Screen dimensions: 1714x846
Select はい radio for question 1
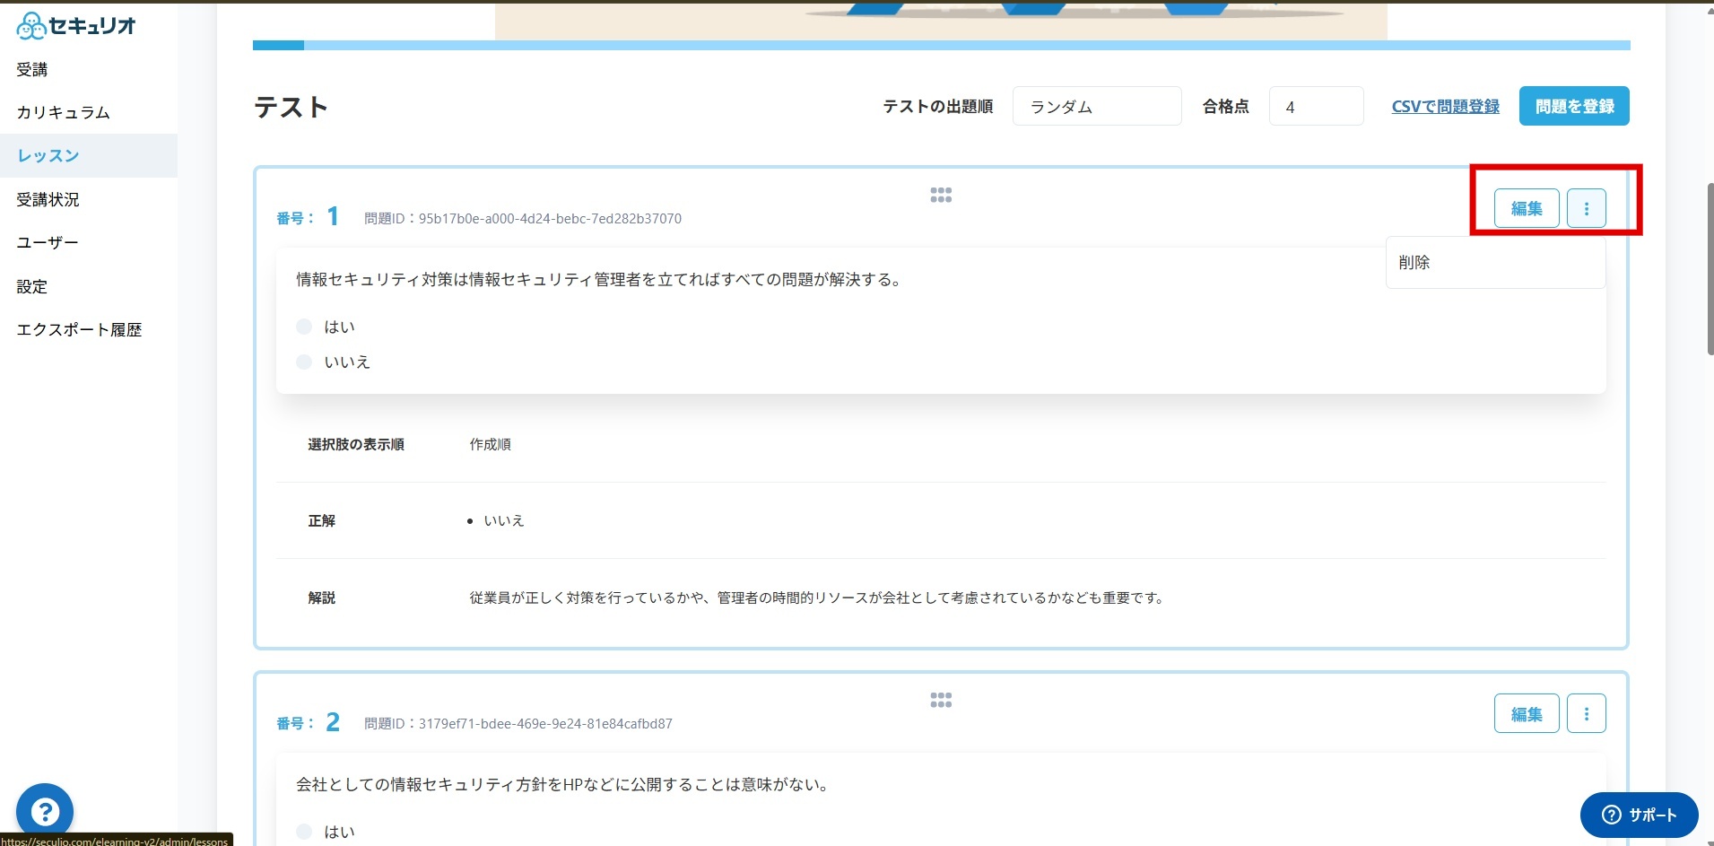pos(304,327)
